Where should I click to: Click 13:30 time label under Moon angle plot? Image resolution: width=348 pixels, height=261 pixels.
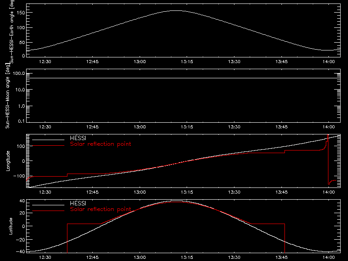pos(234,127)
